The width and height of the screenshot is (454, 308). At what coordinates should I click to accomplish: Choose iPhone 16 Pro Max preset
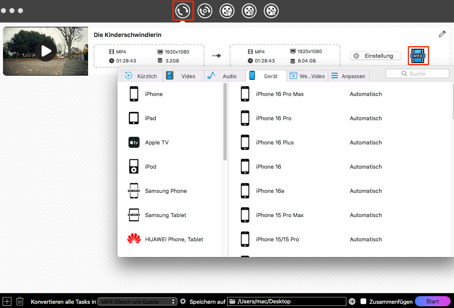tap(280, 94)
